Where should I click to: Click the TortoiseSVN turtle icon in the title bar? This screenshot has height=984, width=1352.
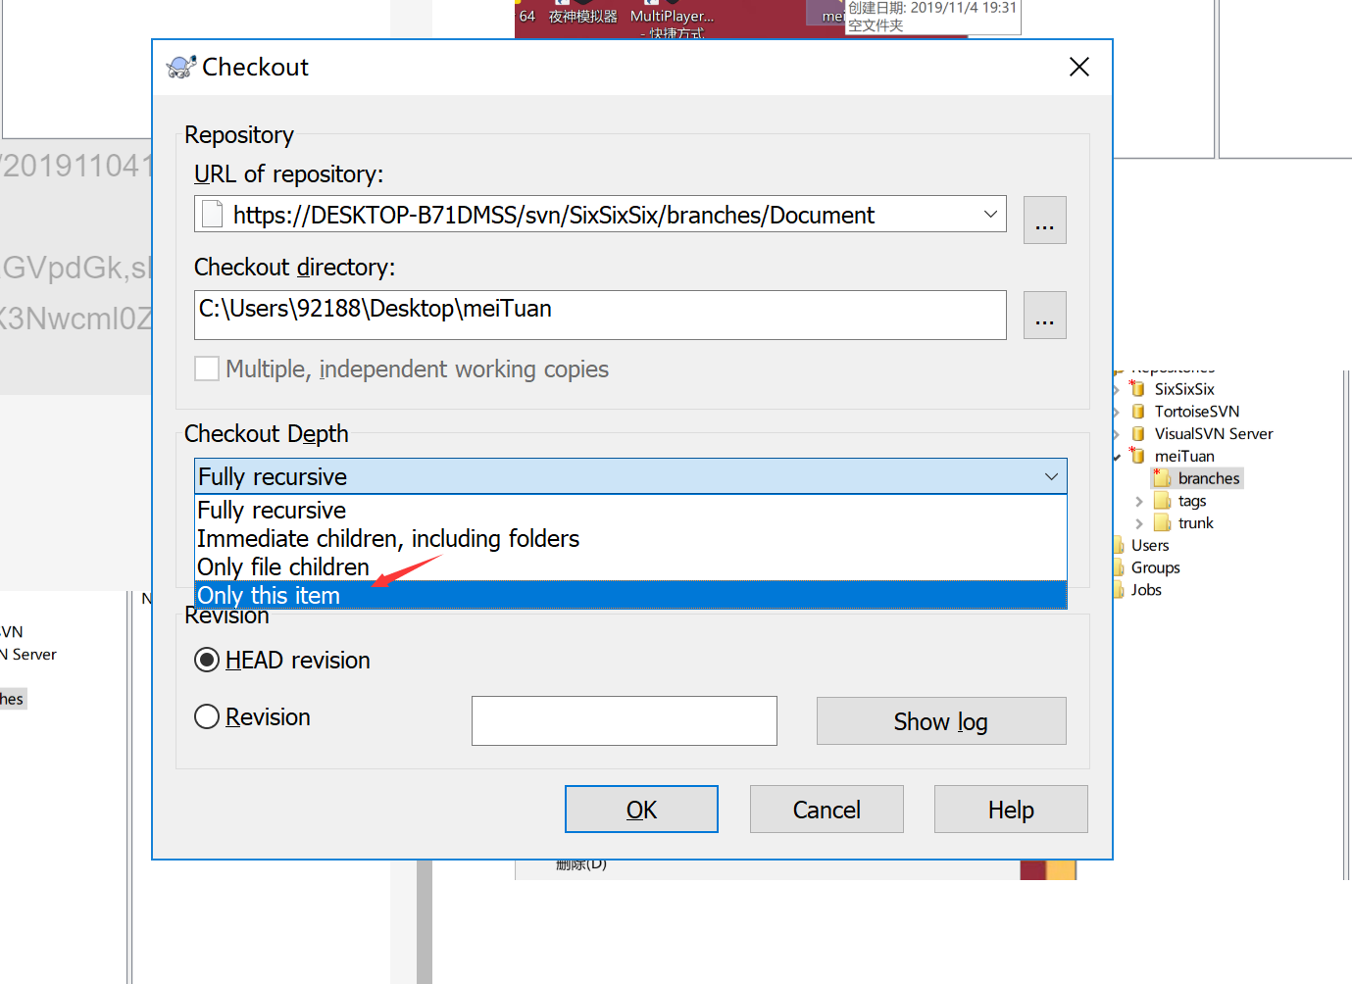180,67
